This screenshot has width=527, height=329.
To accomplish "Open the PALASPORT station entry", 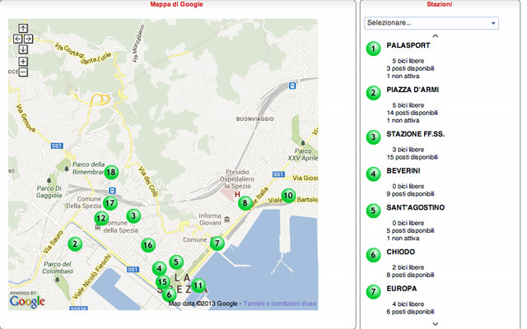I will tap(408, 45).
